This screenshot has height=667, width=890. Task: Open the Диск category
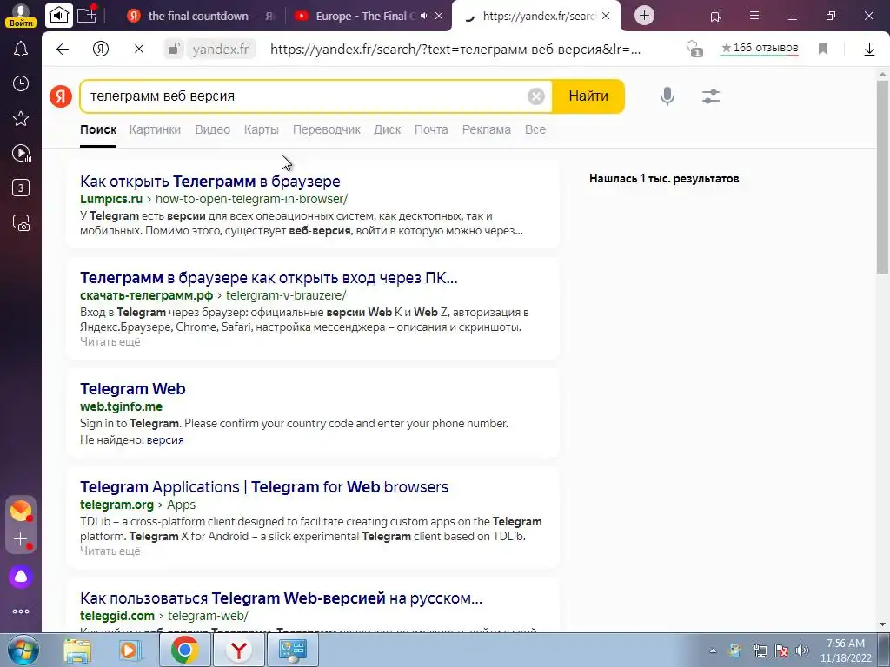[387, 129]
